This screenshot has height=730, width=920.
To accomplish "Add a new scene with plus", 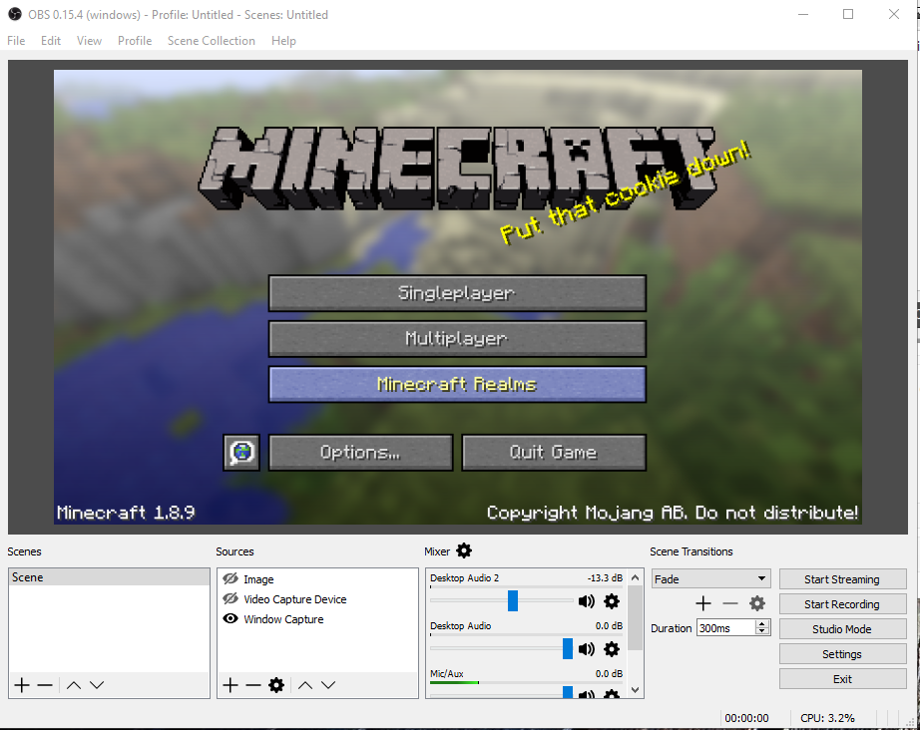I will 22,685.
